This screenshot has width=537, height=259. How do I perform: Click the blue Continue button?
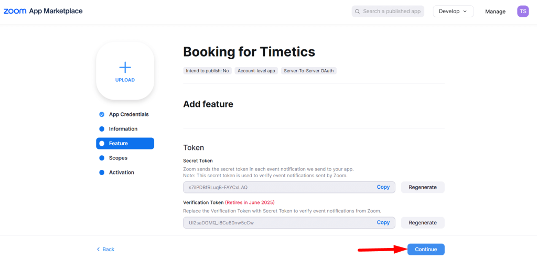[x=426, y=250]
